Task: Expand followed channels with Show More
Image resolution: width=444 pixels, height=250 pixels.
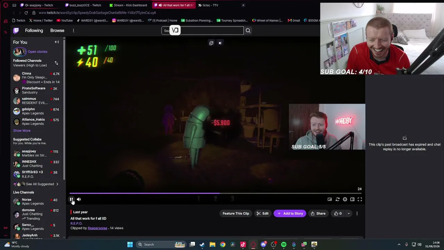Action: [22, 131]
